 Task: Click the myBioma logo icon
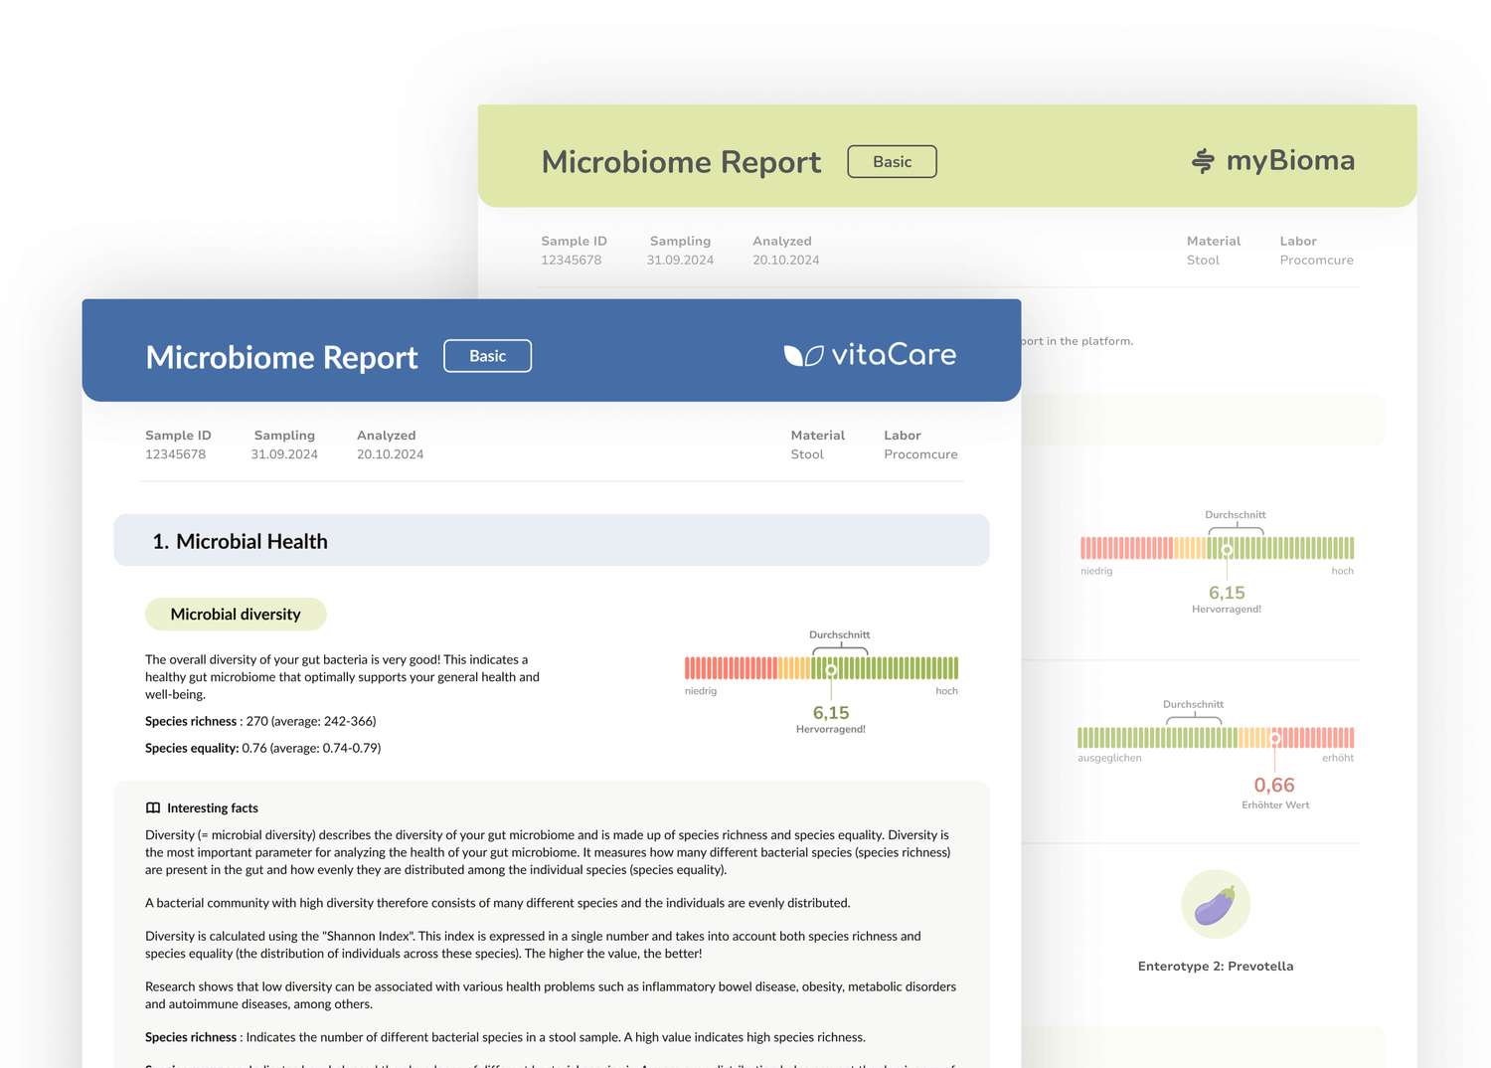coord(1203,161)
